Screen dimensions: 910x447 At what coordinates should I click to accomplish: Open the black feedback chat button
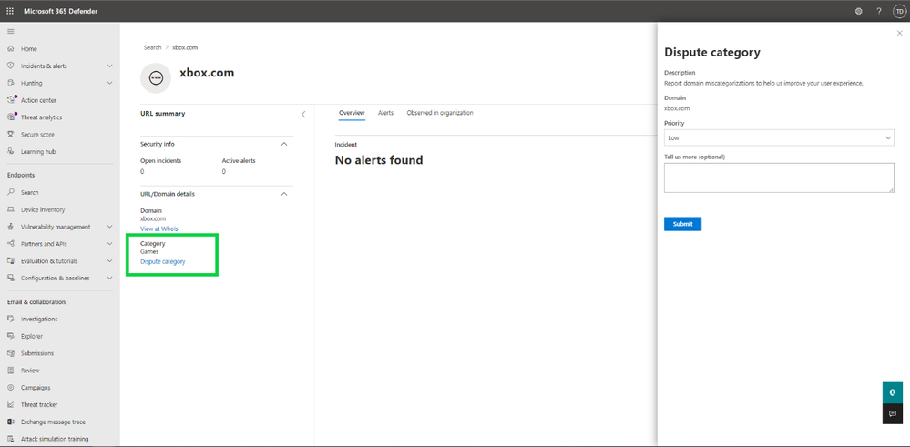tap(893, 413)
